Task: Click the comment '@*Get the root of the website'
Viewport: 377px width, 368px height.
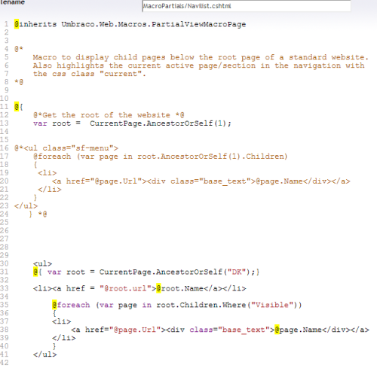Action: coord(109,115)
